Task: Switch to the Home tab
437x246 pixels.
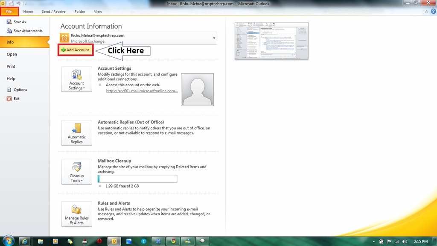Action: tap(28, 12)
